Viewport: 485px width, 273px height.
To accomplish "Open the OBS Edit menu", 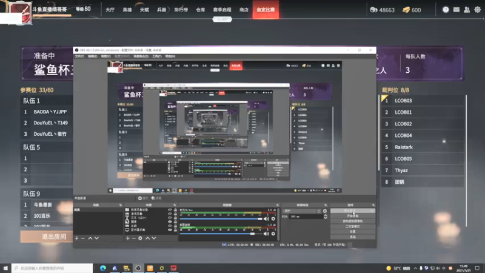I will [93, 56].
